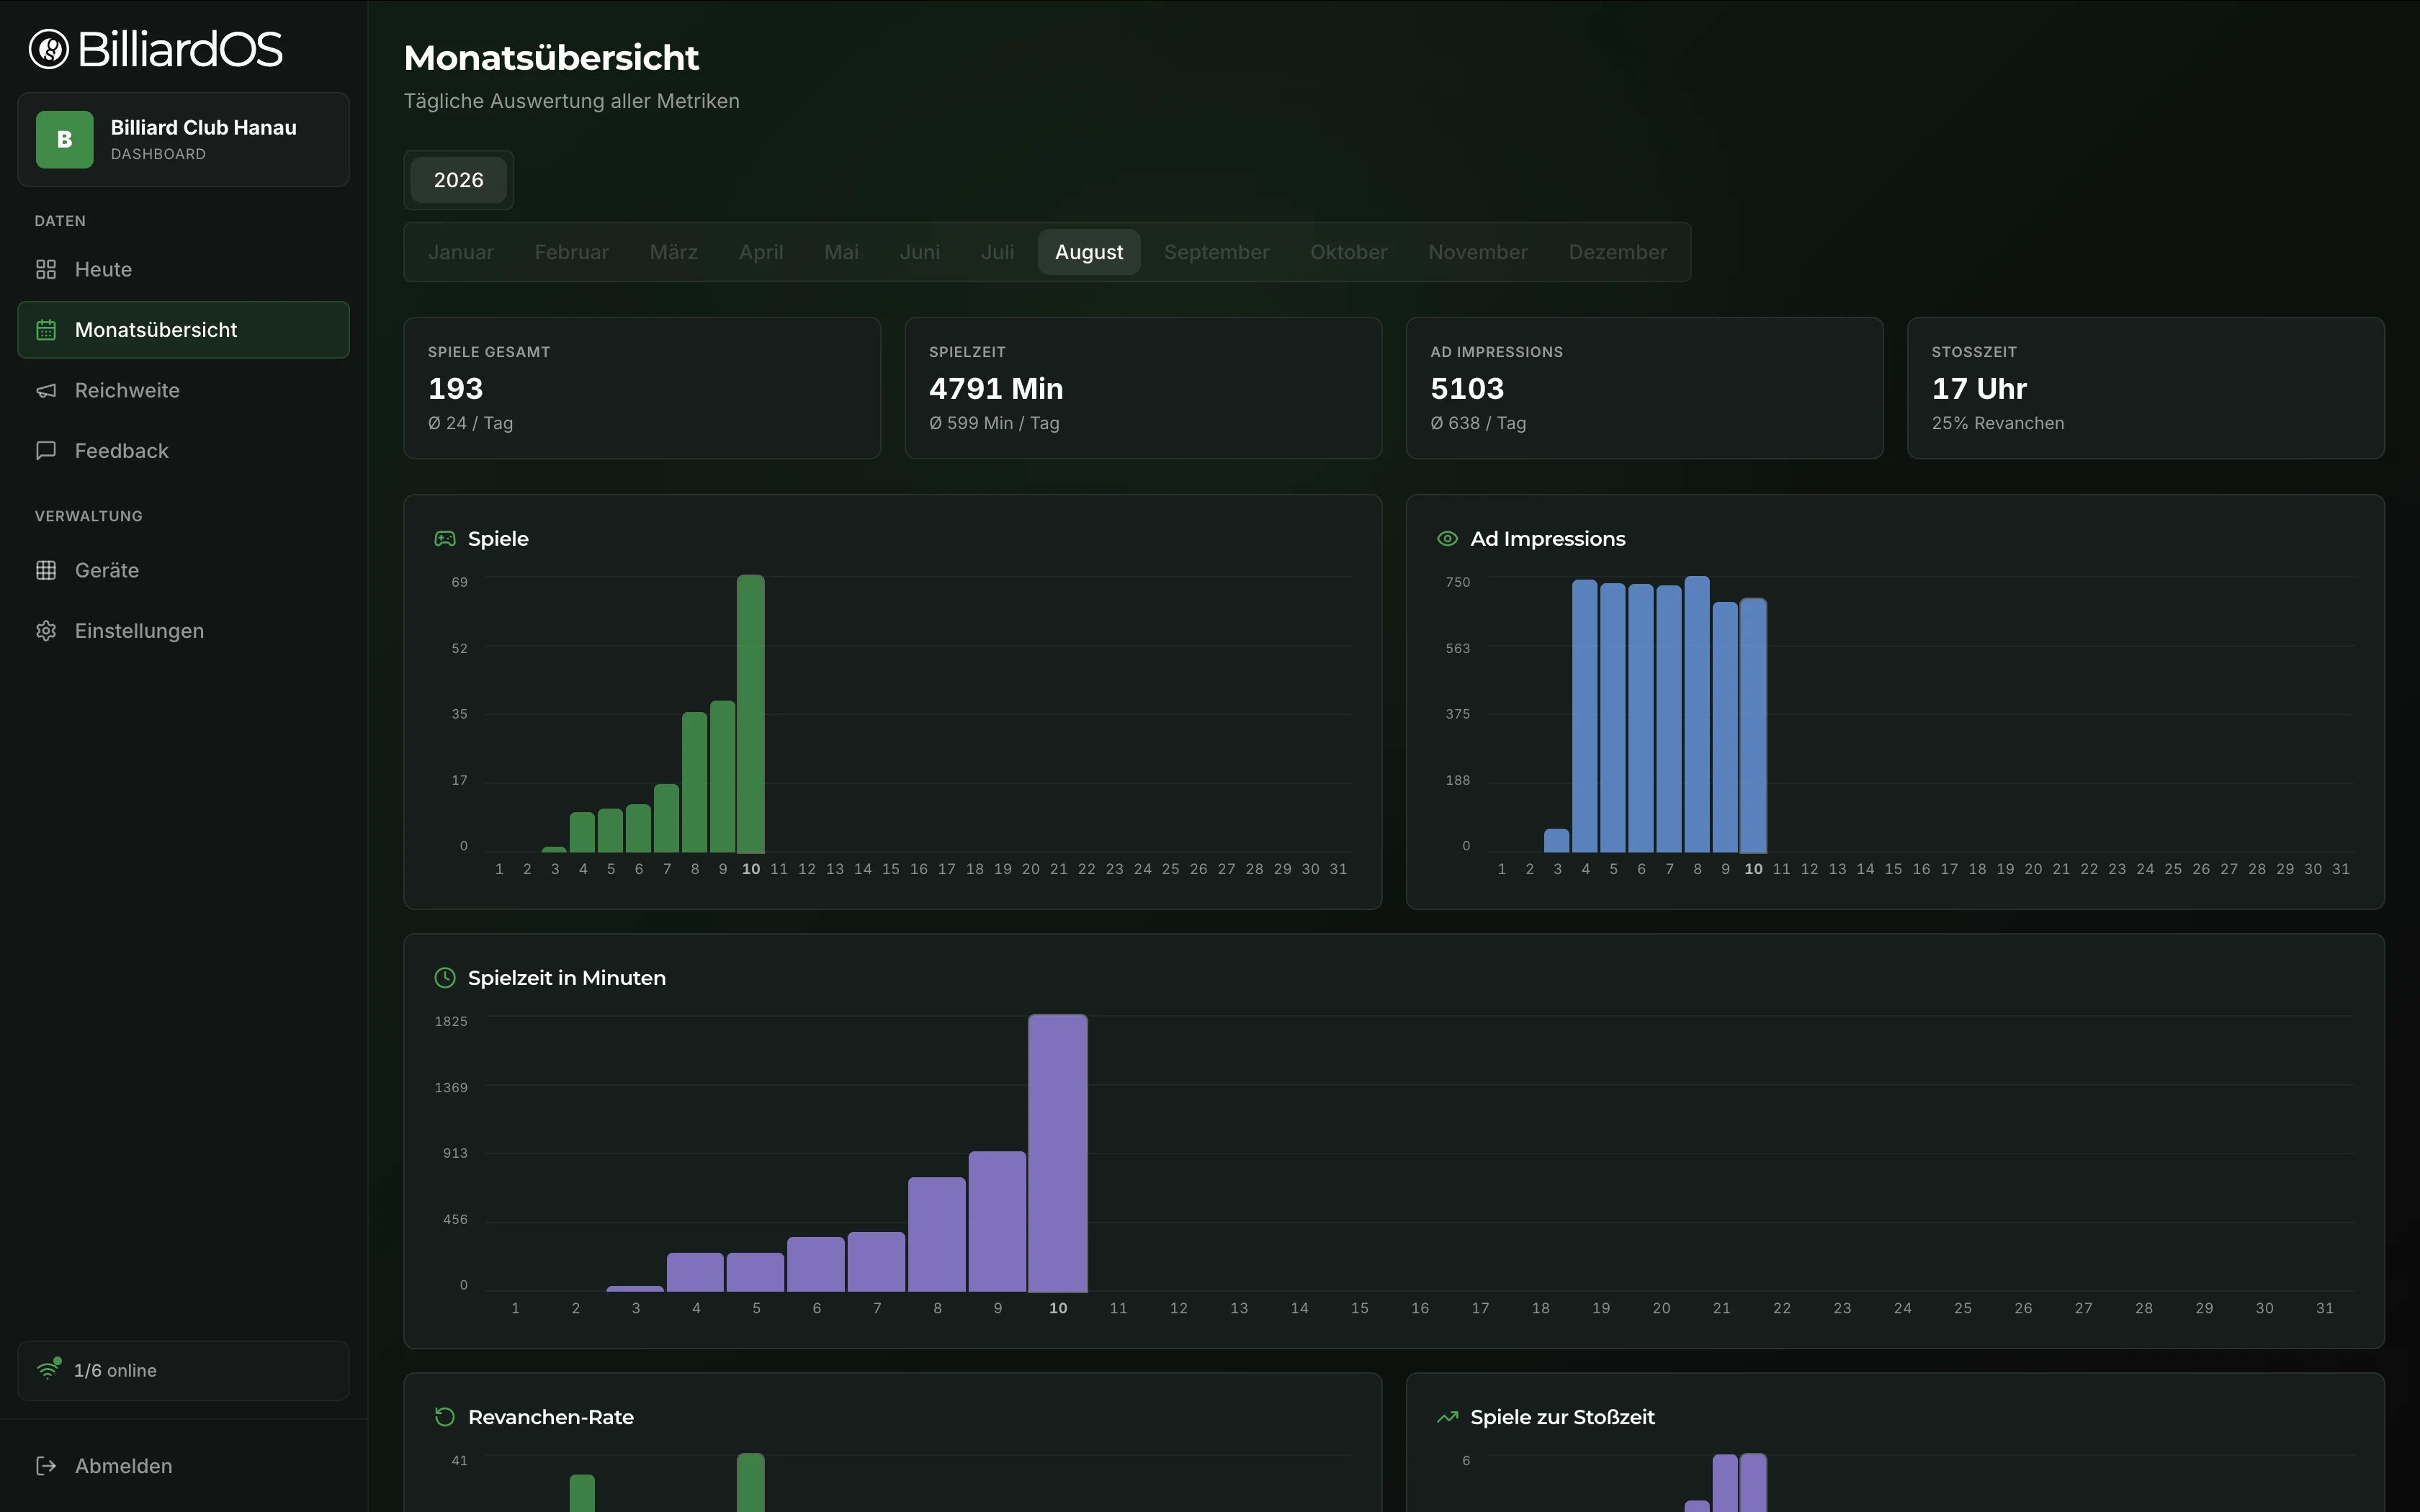Switch to the Juli tab
The image size is (2420, 1512).
[998, 252]
